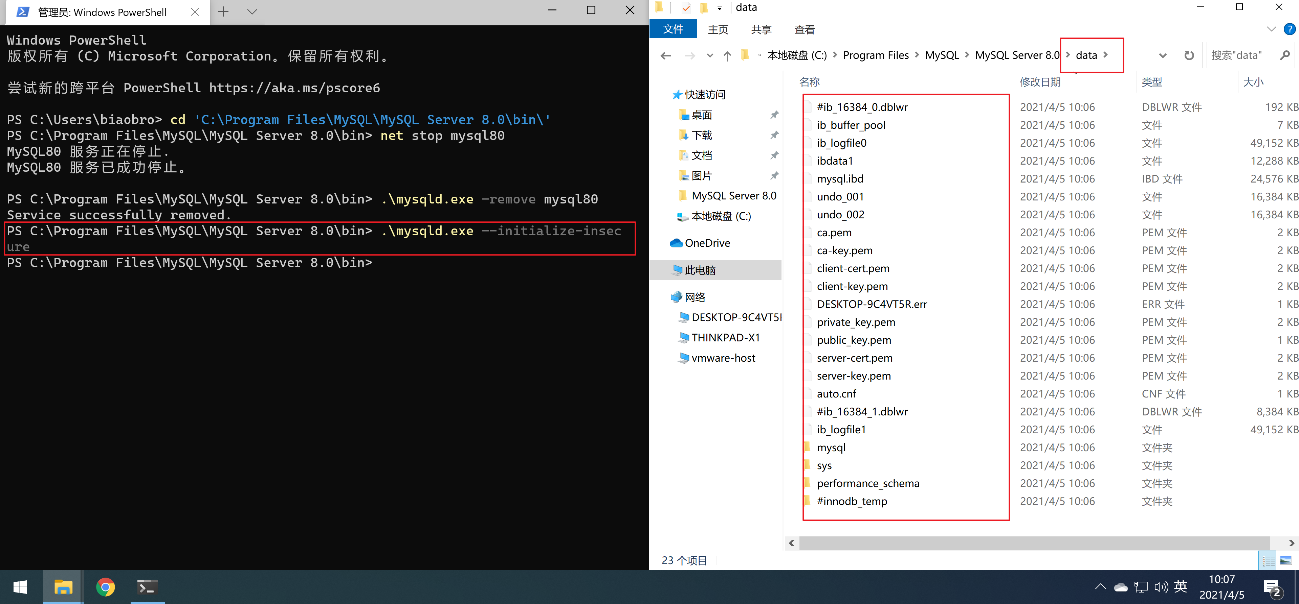
Task: Select 图片 in navigation pane
Action: point(701,176)
